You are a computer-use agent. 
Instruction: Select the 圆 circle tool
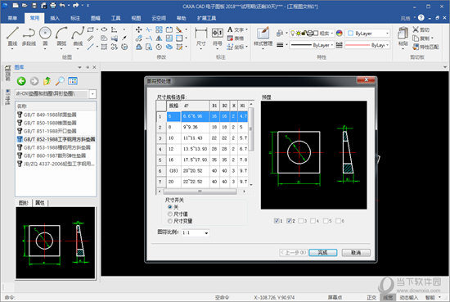pos(45,36)
